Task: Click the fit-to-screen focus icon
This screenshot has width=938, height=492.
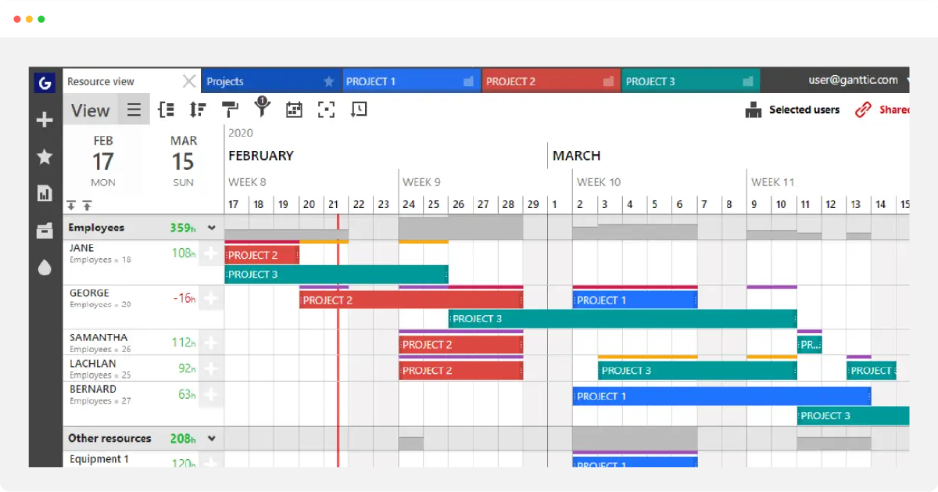Action: 326,110
